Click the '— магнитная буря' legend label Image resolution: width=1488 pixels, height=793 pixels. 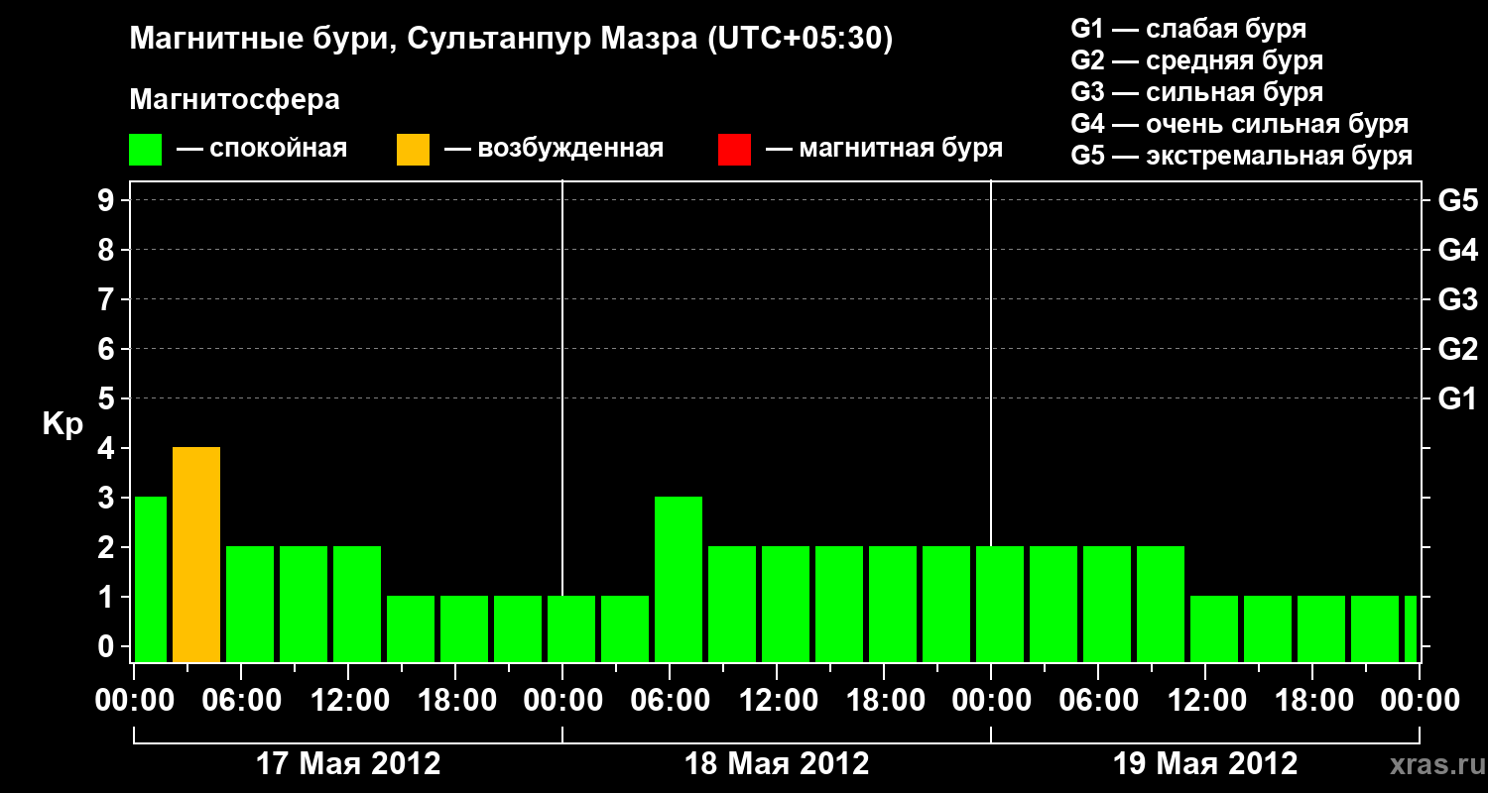coord(884,149)
